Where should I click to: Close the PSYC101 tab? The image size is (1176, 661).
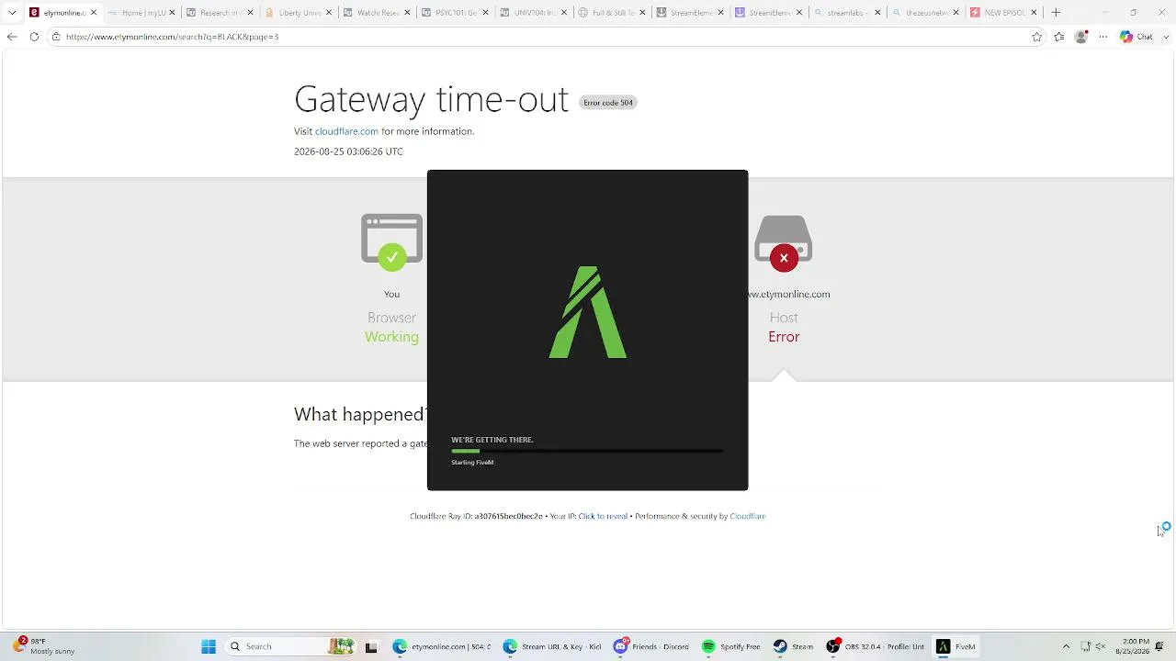coord(483,13)
